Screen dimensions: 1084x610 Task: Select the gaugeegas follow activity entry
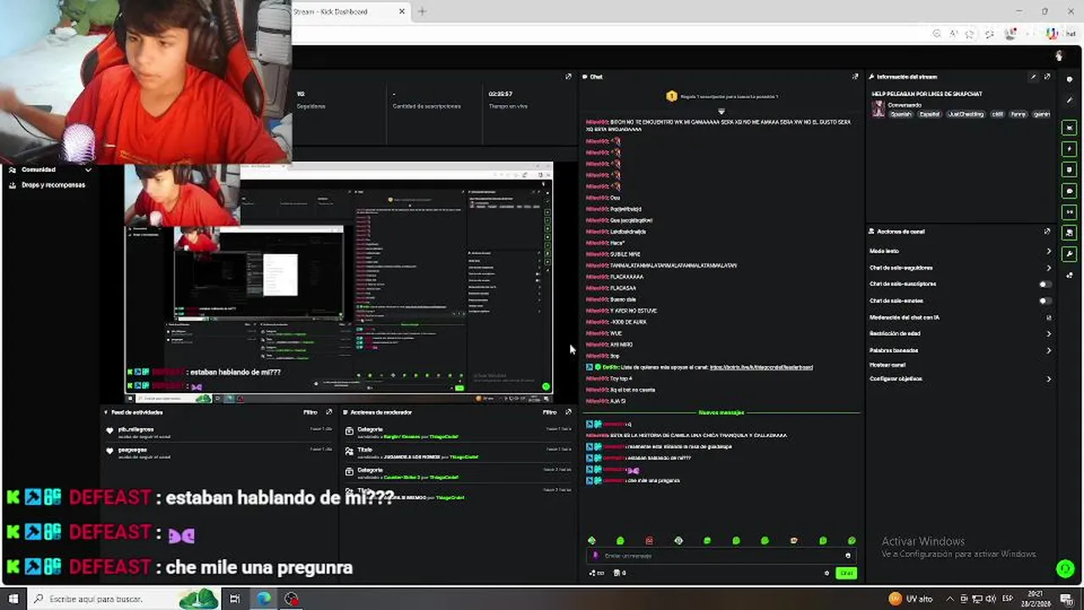pos(218,453)
